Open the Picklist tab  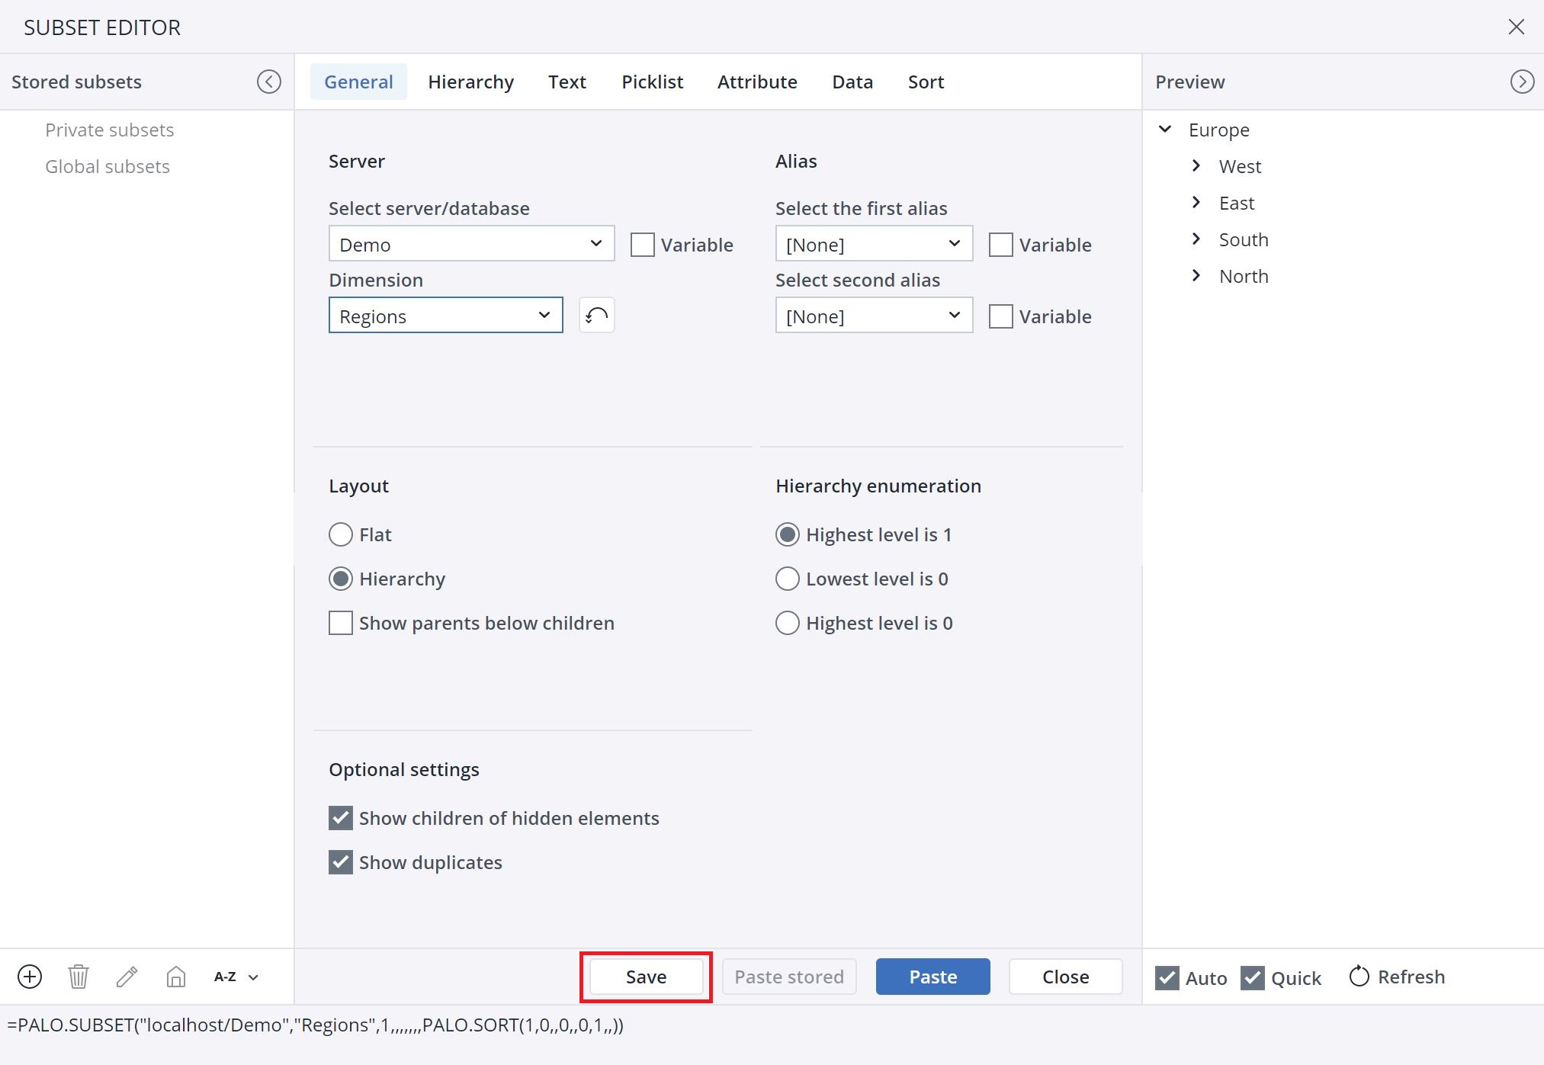pos(652,82)
